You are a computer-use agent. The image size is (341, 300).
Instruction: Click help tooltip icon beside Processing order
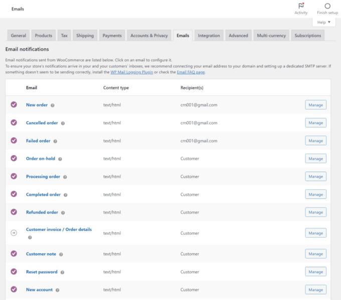pos(65,177)
